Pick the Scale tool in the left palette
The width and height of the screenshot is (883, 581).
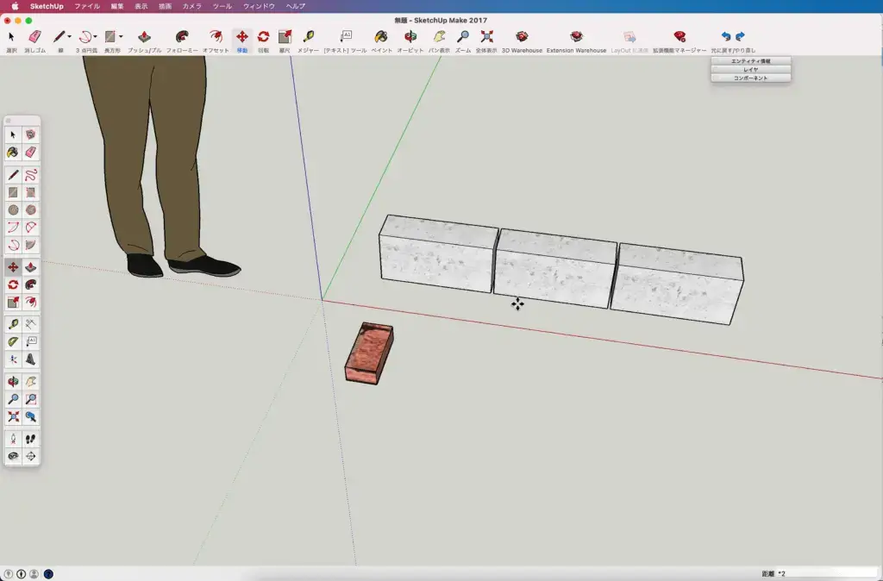click(x=13, y=303)
